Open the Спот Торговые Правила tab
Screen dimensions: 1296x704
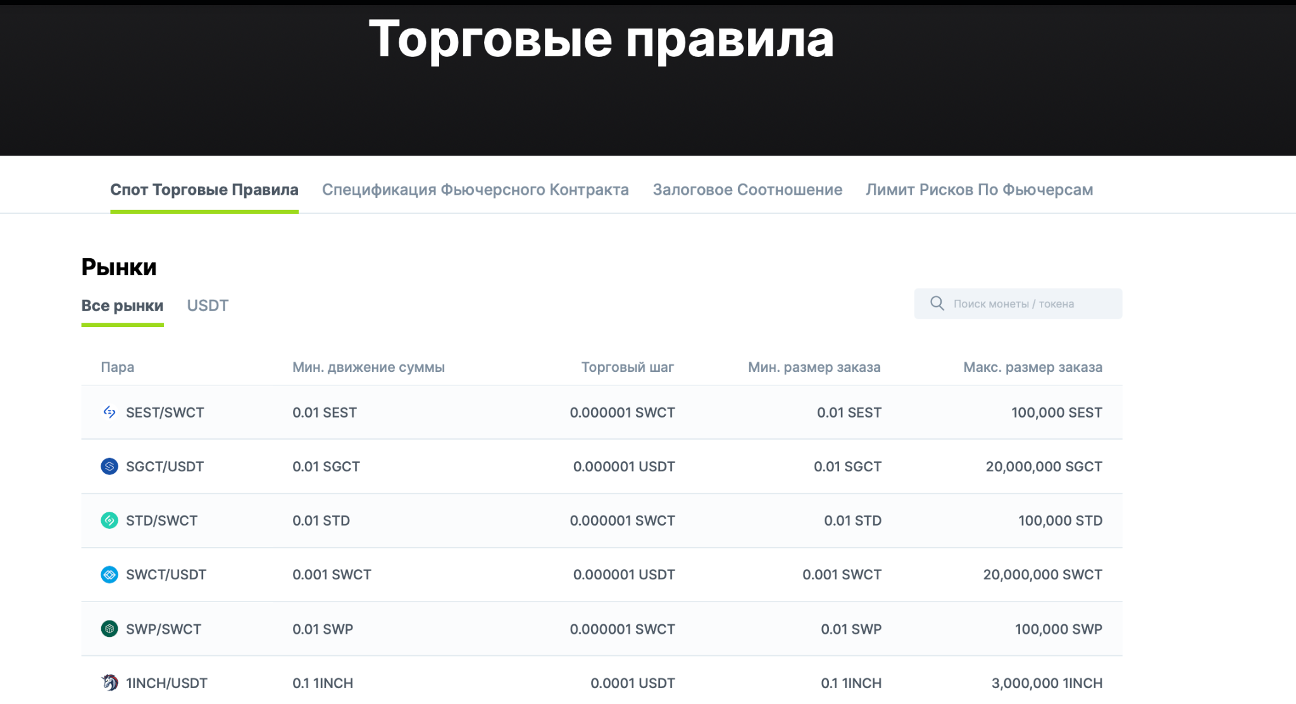point(204,190)
